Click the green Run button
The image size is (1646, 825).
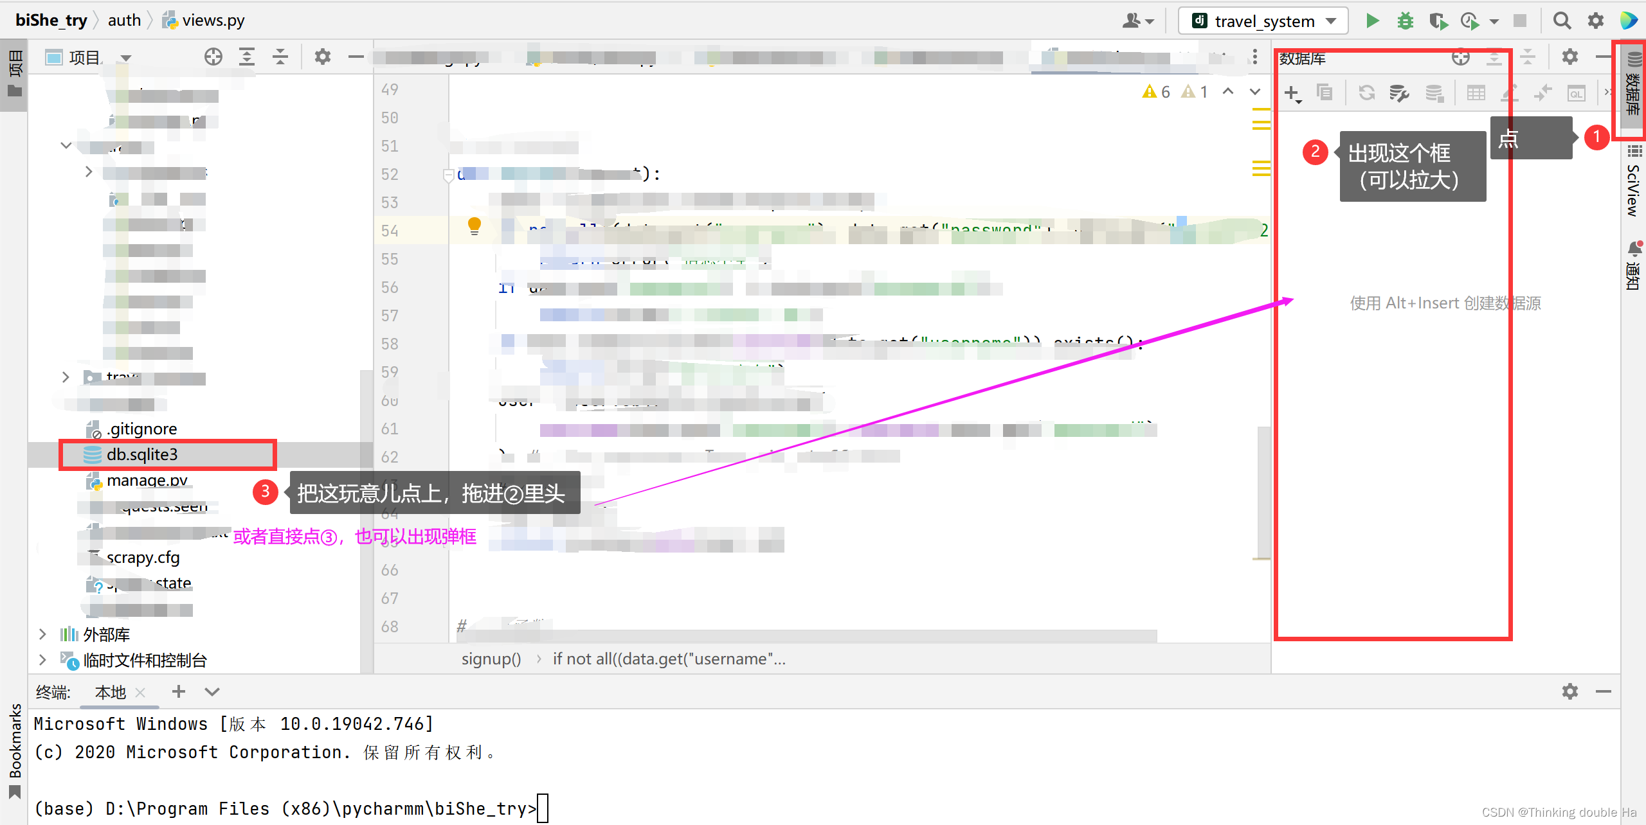click(x=1372, y=21)
